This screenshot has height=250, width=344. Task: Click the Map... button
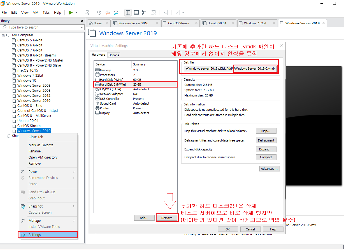[x=266, y=131]
